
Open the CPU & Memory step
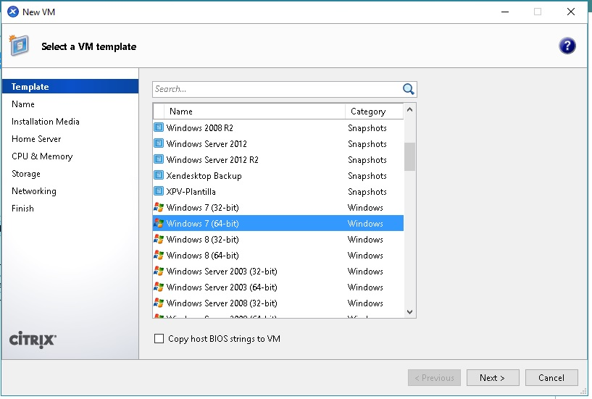42,156
